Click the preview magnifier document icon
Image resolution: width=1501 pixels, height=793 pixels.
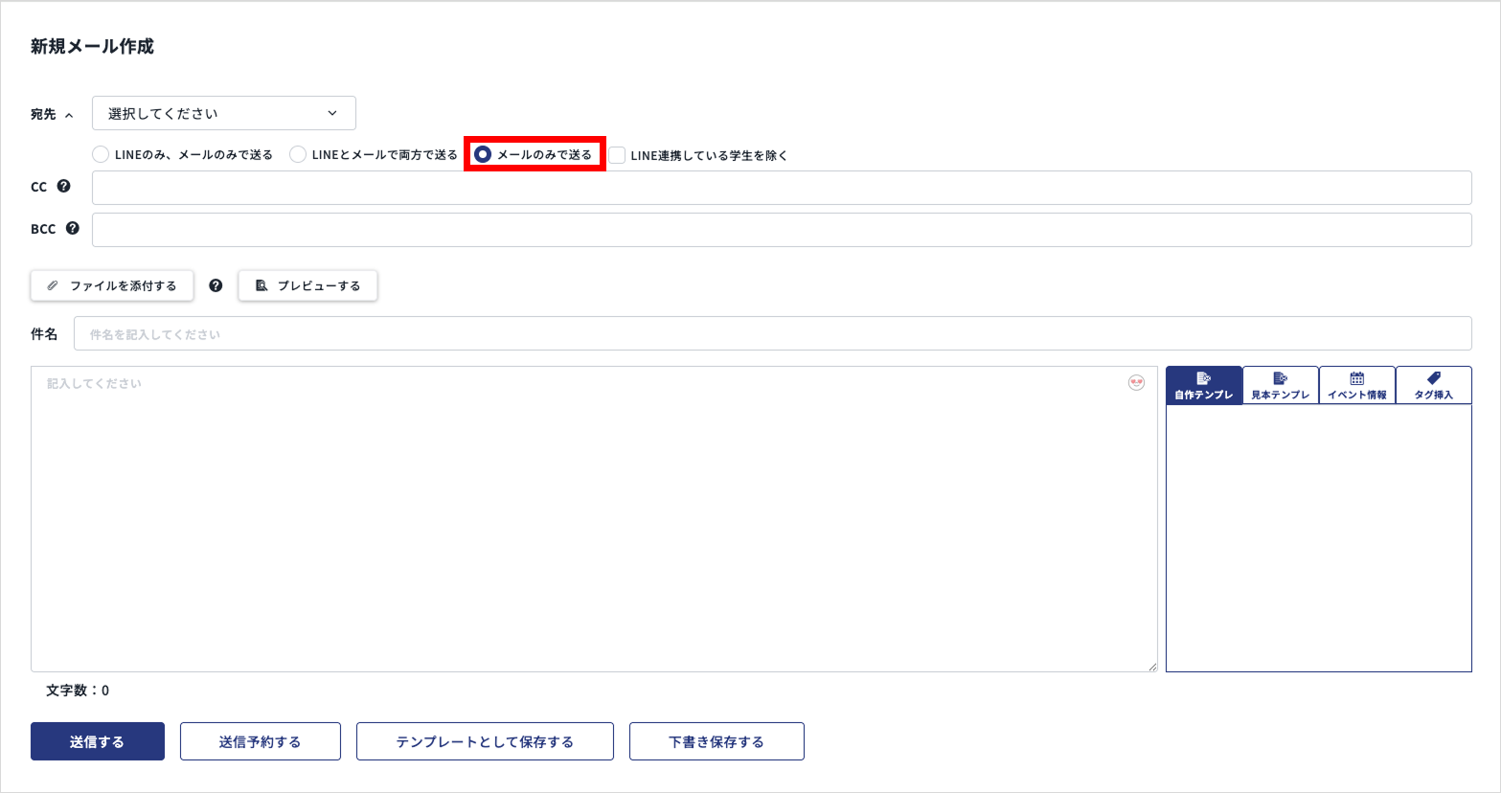(x=262, y=285)
